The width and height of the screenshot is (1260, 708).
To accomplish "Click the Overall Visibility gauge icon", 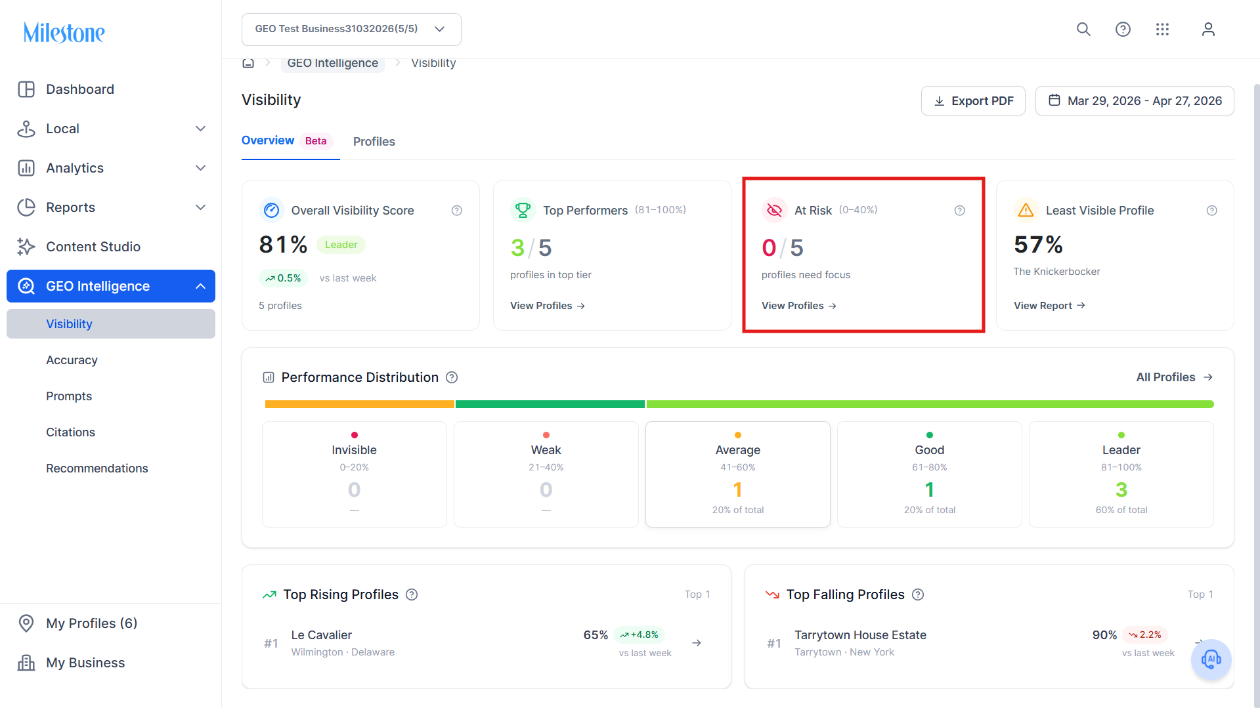I will point(271,210).
